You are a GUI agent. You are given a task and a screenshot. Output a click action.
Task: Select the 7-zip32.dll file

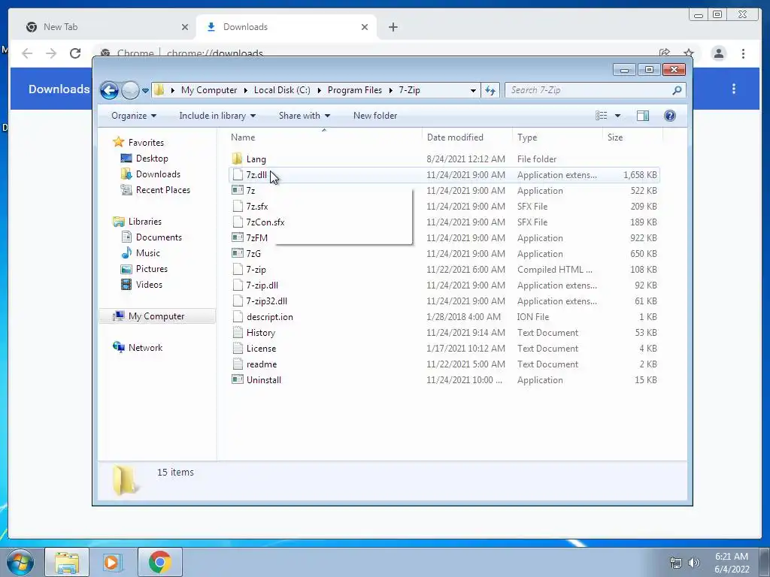click(267, 301)
